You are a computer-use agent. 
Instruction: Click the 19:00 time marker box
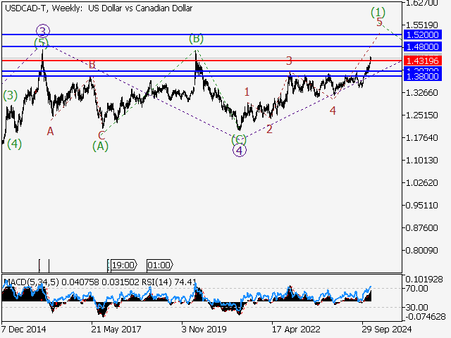point(122,265)
